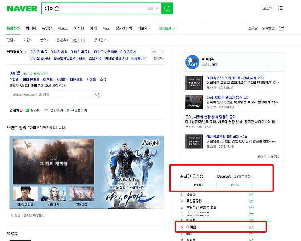This screenshot has height=241, width=301.
Task: Open the NAVER logo home link
Action: pyautogui.click(x=22, y=9)
